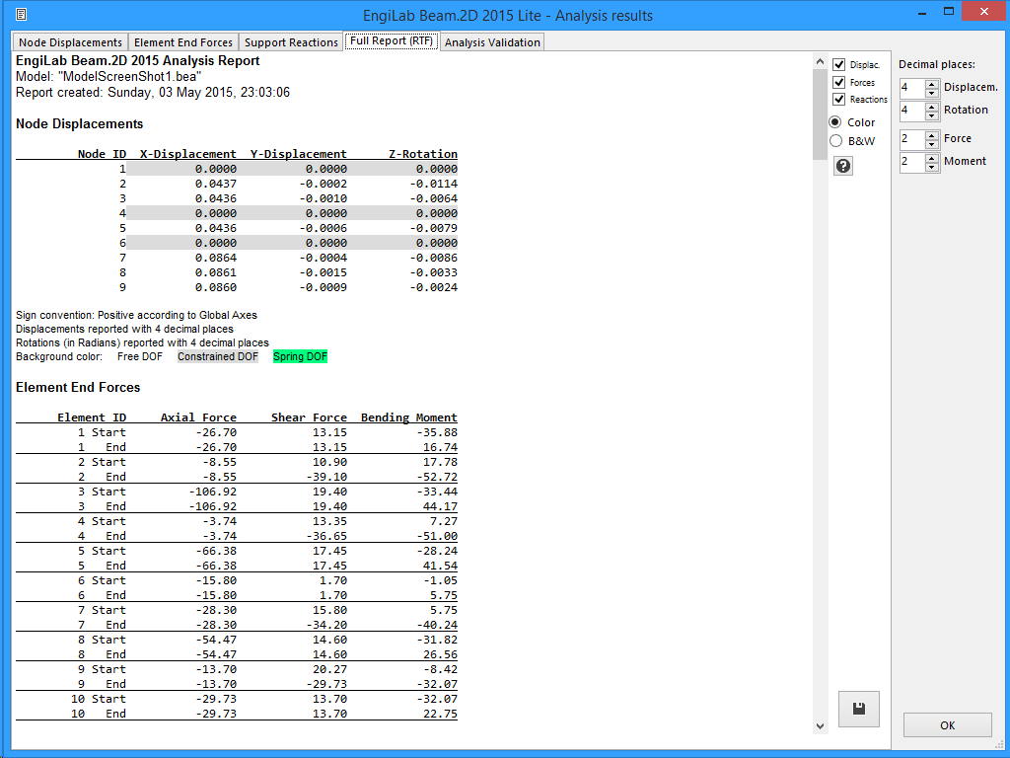Disable the Reactions checkbox
The width and height of the screenshot is (1010, 758).
[x=839, y=99]
